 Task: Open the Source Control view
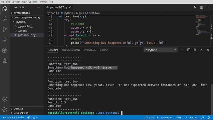[5, 29]
